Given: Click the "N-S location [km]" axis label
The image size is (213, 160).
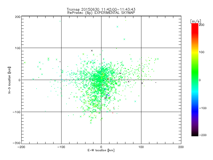Looking at the screenshot, I should pos(9,80).
